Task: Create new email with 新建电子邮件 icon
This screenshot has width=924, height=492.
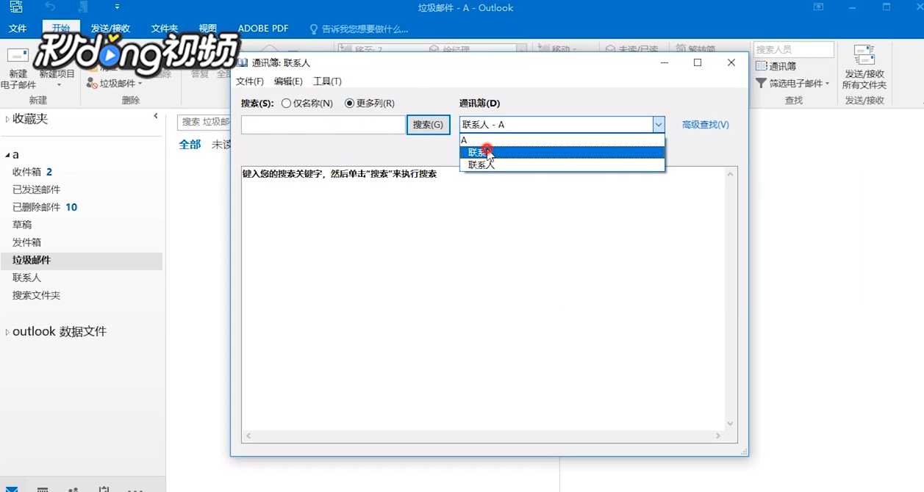Action: click(18, 66)
